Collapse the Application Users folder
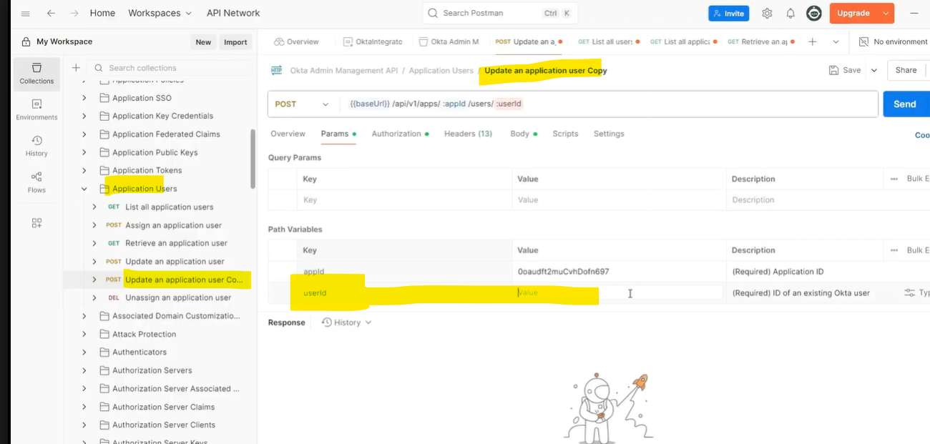The height and width of the screenshot is (444, 930). tap(84, 189)
